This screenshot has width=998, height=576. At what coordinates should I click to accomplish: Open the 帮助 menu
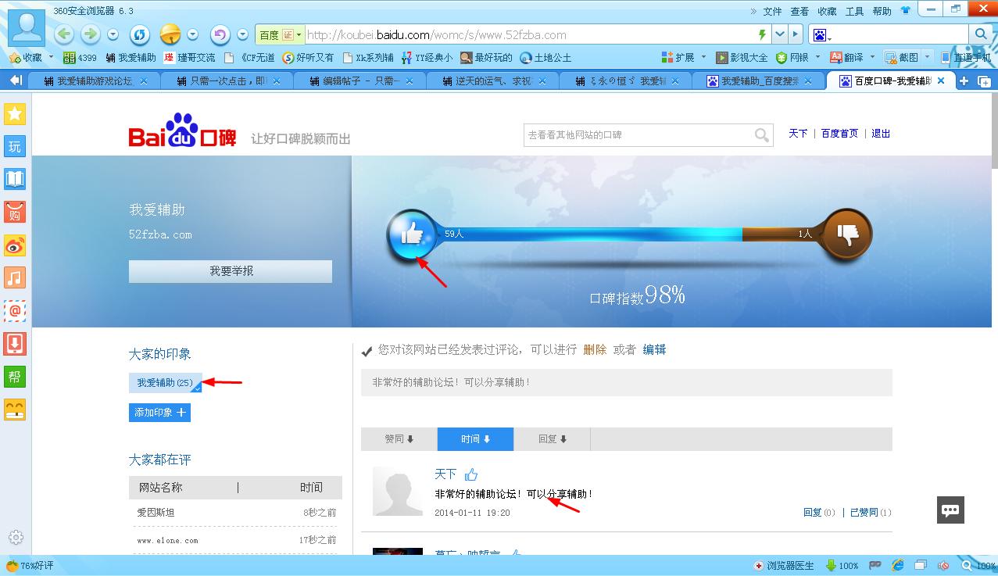point(882,11)
